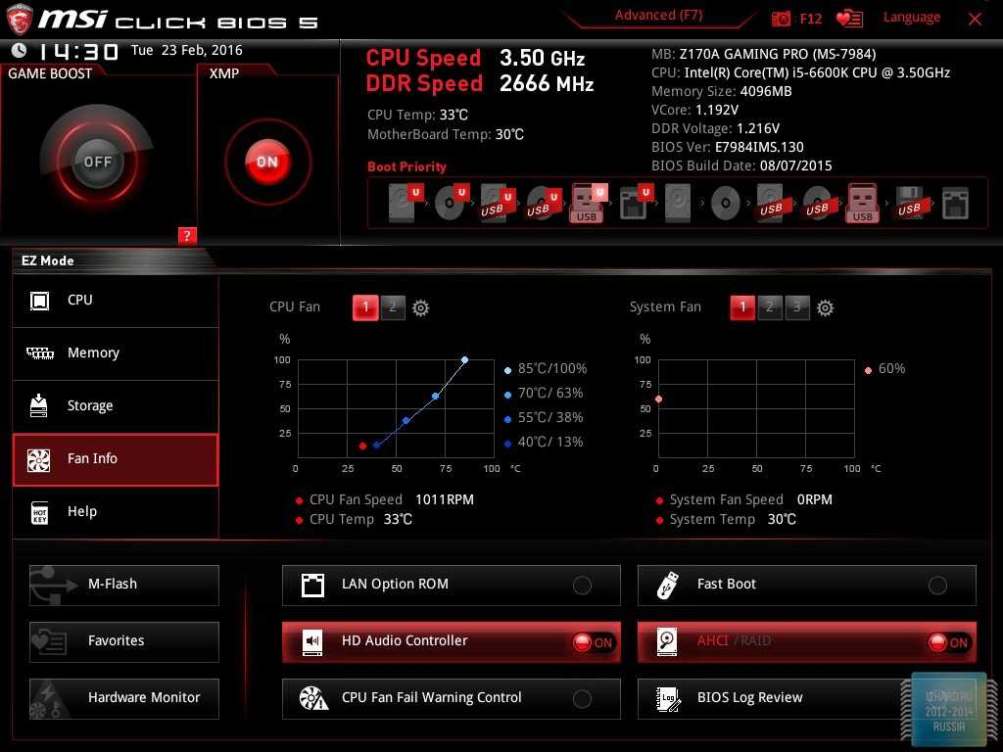Click the highlighted USB boot device icon

click(588, 203)
